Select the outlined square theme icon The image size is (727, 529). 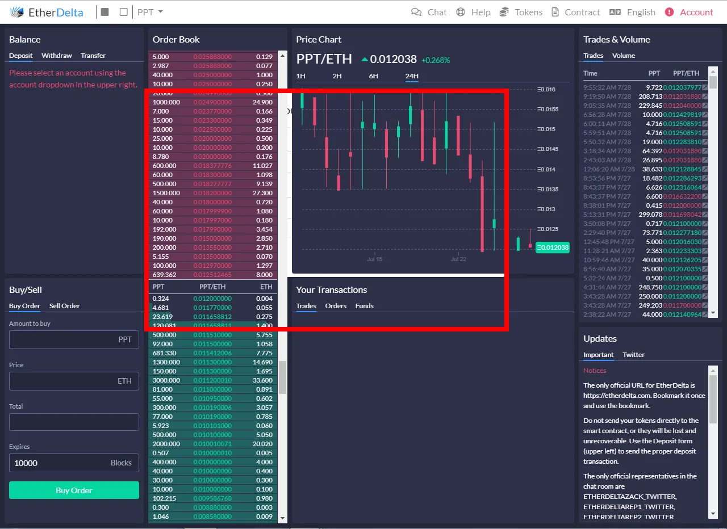pyautogui.click(x=124, y=12)
